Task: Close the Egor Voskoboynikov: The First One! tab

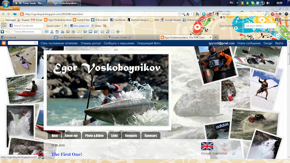Action: coord(210,37)
